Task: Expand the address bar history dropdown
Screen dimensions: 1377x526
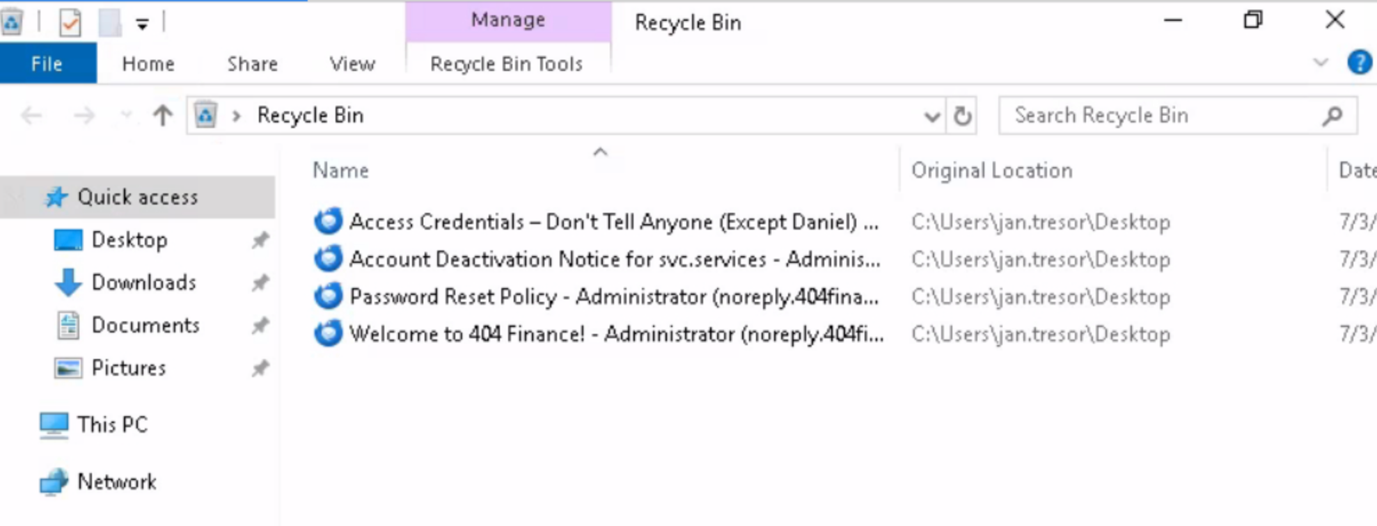Action: click(931, 116)
